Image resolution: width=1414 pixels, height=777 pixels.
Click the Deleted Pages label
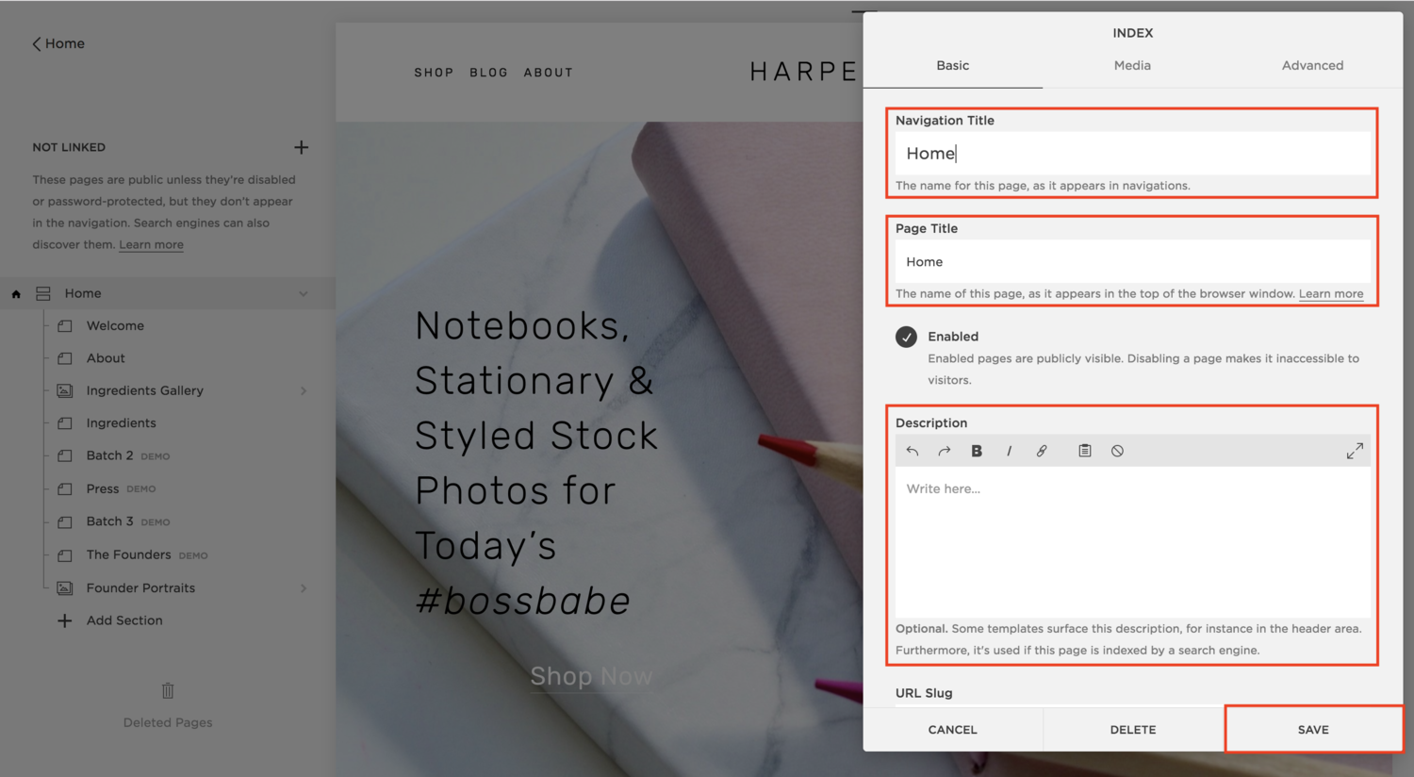point(168,723)
